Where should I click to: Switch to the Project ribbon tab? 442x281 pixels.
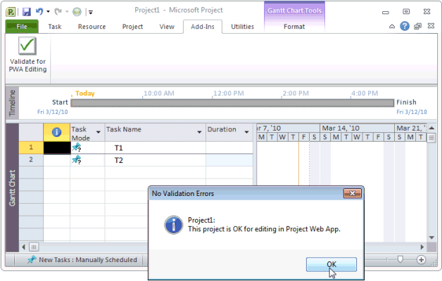(132, 27)
